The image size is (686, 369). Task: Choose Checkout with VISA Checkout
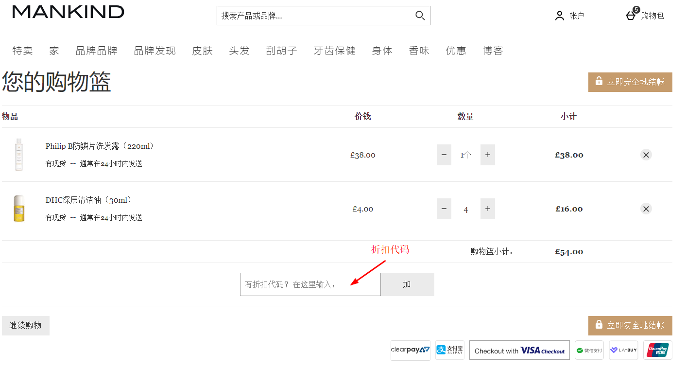point(519,350)
